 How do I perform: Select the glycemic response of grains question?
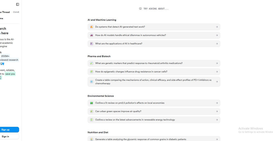140,139
